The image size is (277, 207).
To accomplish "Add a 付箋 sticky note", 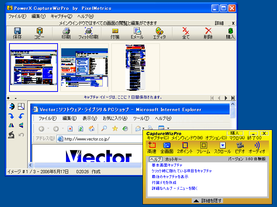I will (x=115, y=33).
